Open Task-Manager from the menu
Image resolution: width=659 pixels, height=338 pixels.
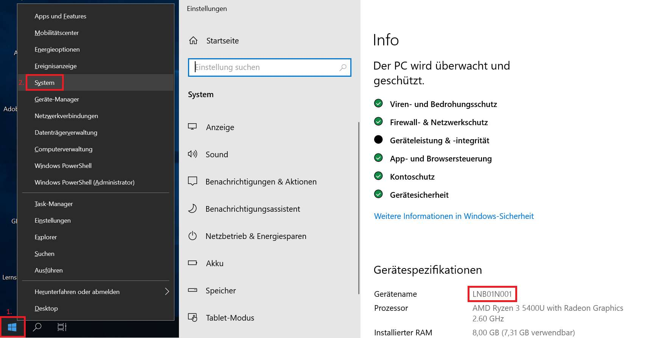pyautogui.click(x=54, y=204)
